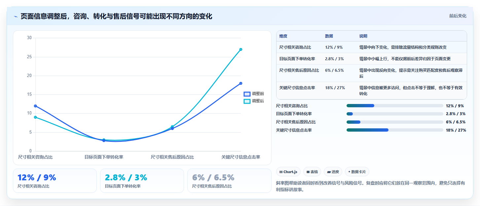Viewport: 480px width, 206px height.
Task: Select the 数据卡片 chip
Action: [x=357, y=172]
